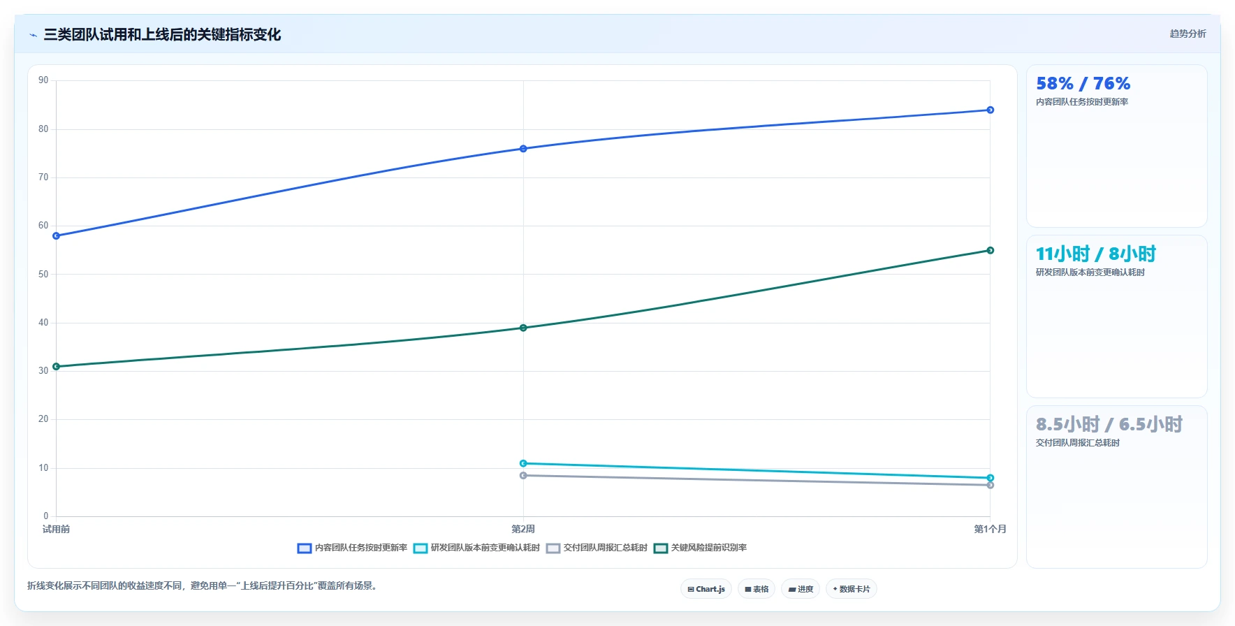Click legend label 交付团队周报汇总耗时
The height and width of the screenshot is (626, 1235).
606,548
